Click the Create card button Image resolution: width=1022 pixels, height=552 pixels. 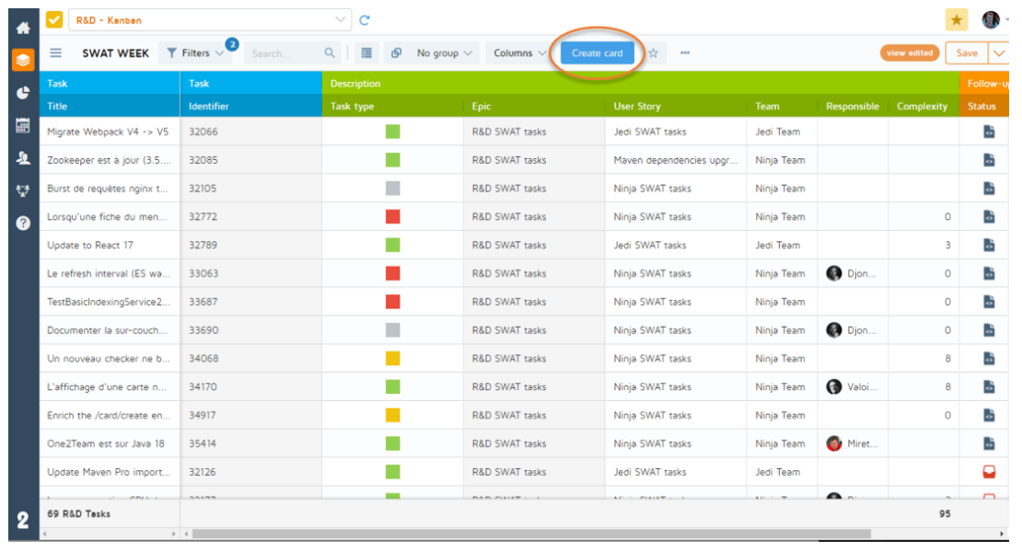click(597, 53)
